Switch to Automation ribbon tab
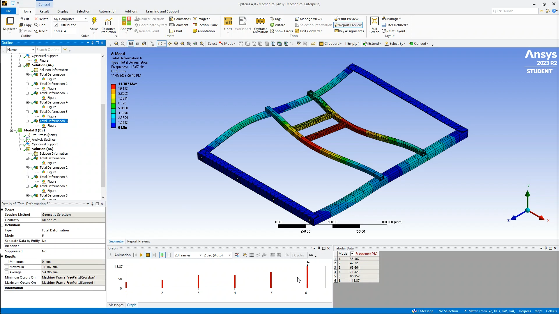Screen dimensions: 559x314 pos(107,11)
